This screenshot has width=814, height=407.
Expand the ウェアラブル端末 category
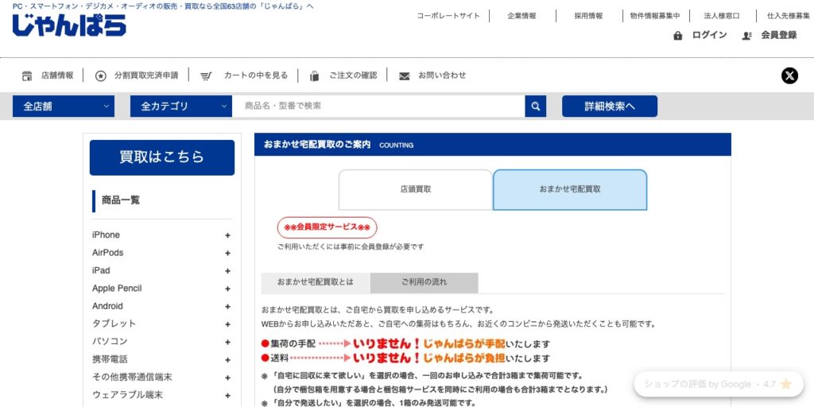pyautogui.click(x=227, y=396)
